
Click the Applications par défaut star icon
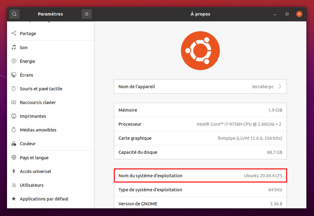click(14, 199)
